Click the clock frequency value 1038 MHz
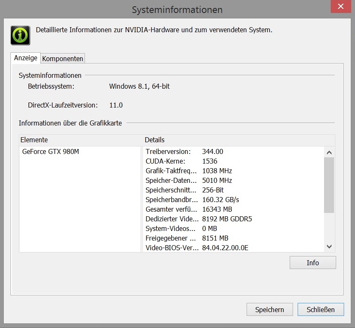 coord(217,171)
